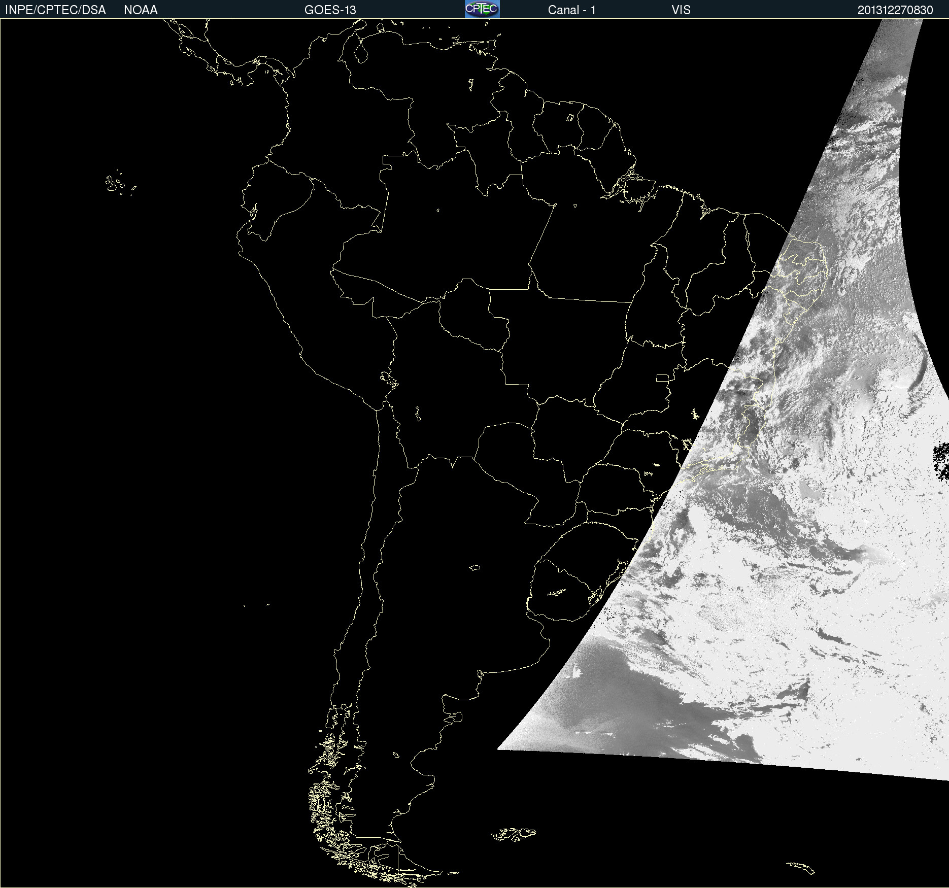Image resolution: width=949 pixels, height=888 pixels.
Task: Click the bright cloud mass over the Atlantic
Action: point(812,634)
